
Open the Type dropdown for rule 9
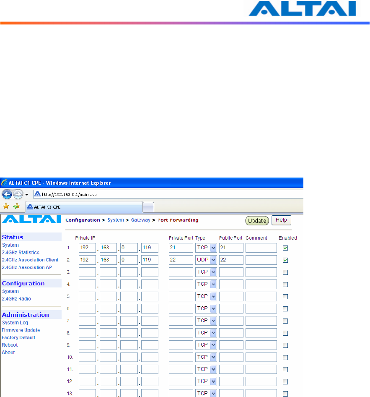[206, 345]
